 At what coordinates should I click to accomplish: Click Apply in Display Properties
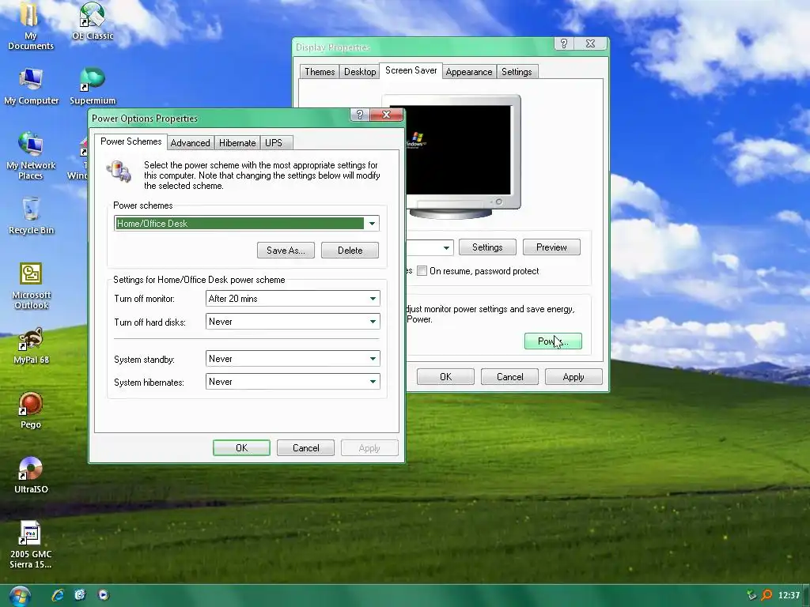pos(573,377)
